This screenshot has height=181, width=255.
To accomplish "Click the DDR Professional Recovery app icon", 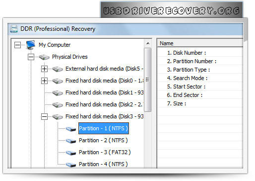I will click(x=14, y=29).
